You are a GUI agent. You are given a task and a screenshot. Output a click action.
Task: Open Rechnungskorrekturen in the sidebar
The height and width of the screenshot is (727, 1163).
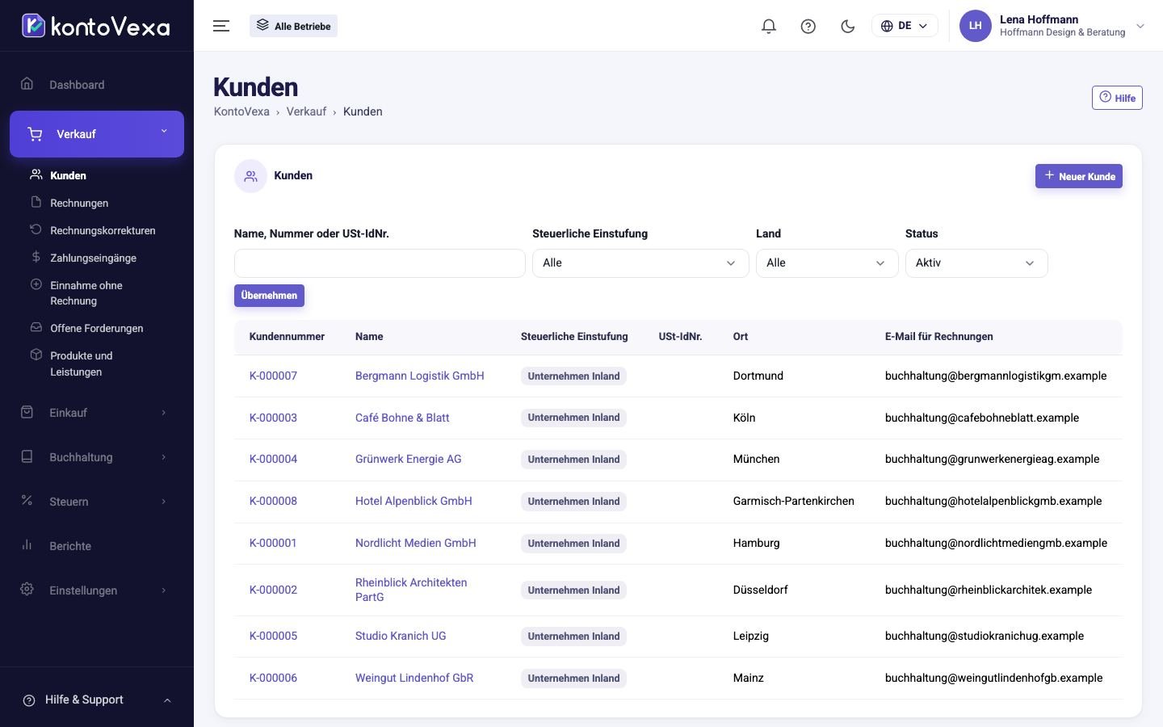103,230
